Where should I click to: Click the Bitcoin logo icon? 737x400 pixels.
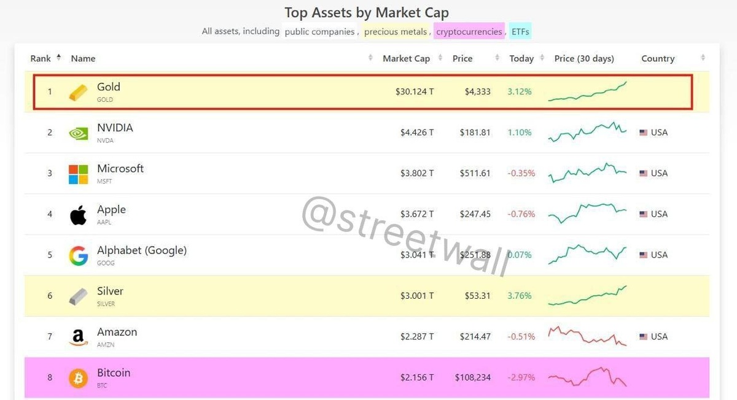[x=78, y=377]
